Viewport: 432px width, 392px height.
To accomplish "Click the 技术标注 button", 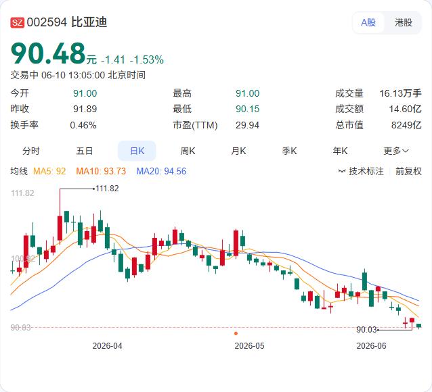I will 366,172.
